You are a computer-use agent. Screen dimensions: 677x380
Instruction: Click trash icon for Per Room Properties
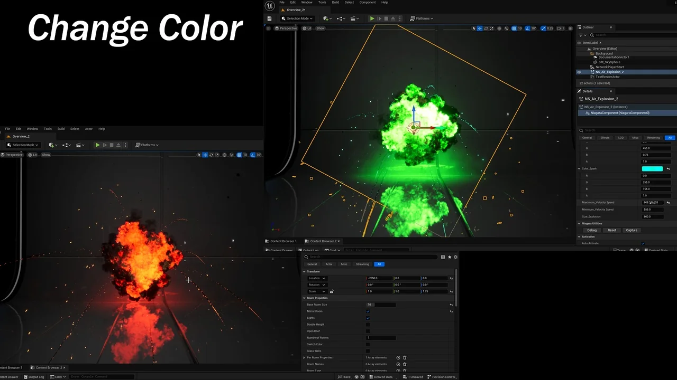(405, 358)
